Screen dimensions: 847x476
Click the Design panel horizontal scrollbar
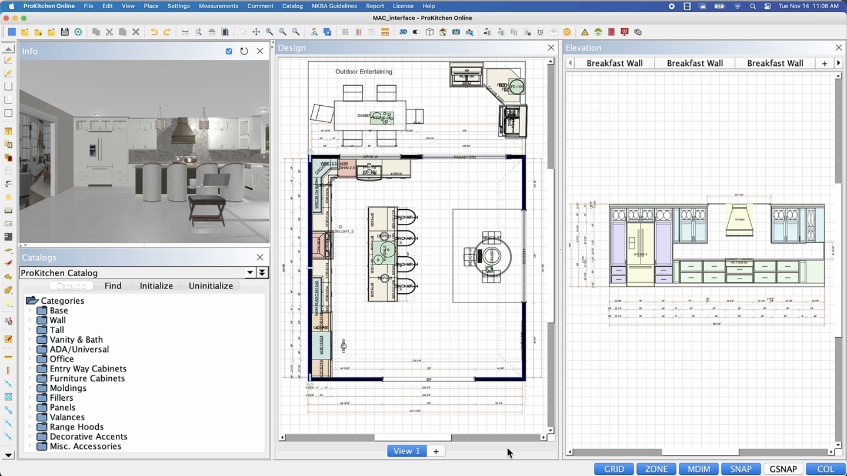(x=412, y=437)
